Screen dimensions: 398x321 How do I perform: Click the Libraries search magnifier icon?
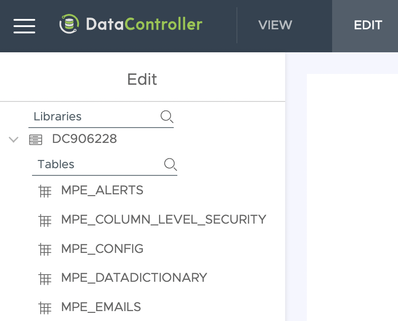pos(167,116)
